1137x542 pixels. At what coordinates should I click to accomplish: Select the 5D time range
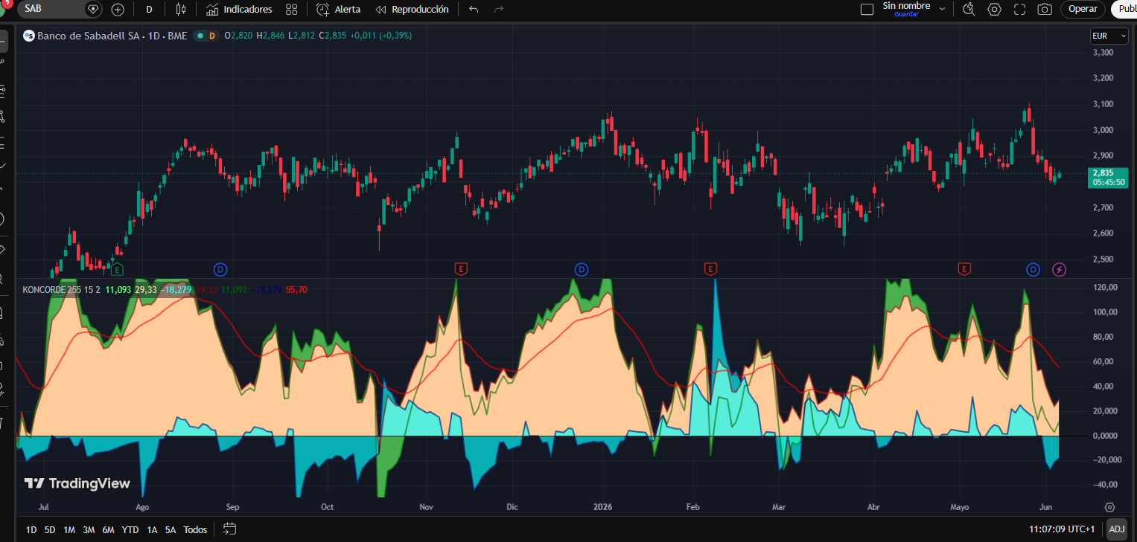[x=50, y=530]
